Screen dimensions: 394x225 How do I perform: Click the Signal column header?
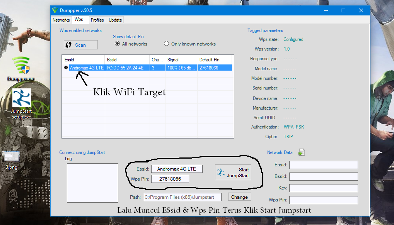tap(181, 60)
